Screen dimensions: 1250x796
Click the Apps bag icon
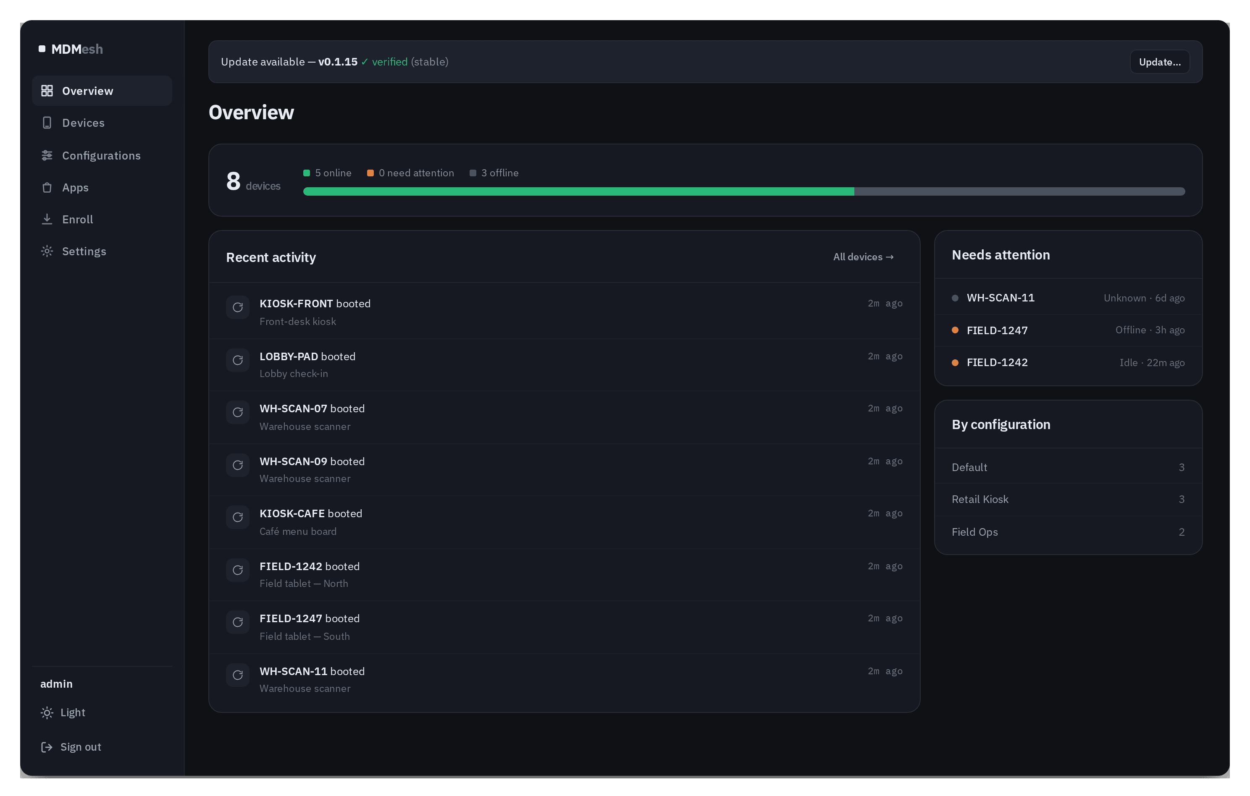pyautogui.click(x=47, y=187)
